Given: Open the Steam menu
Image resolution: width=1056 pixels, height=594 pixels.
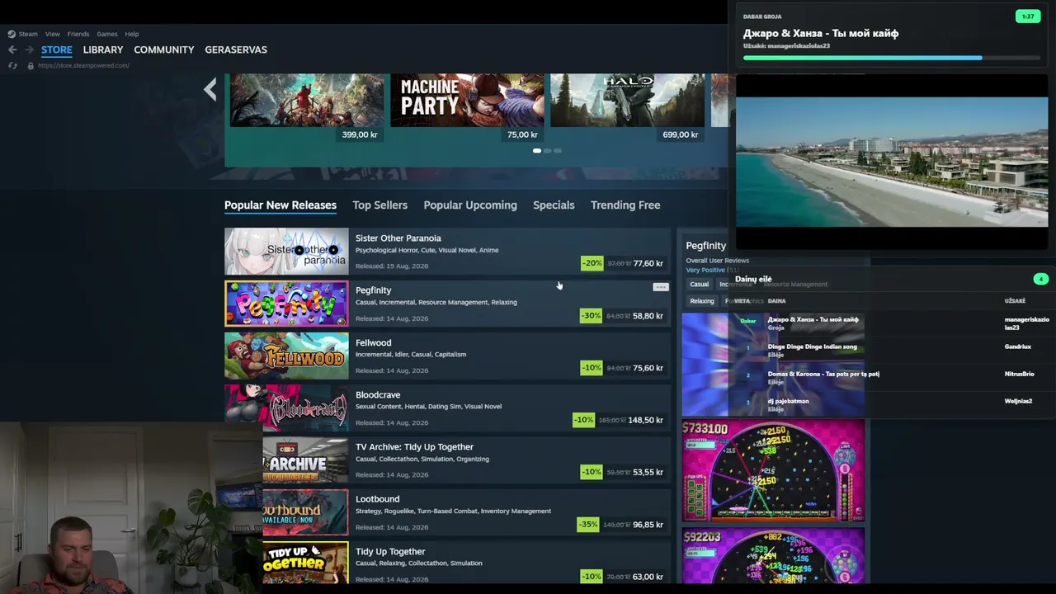Looking at the screenshot, I should [28, 34].
